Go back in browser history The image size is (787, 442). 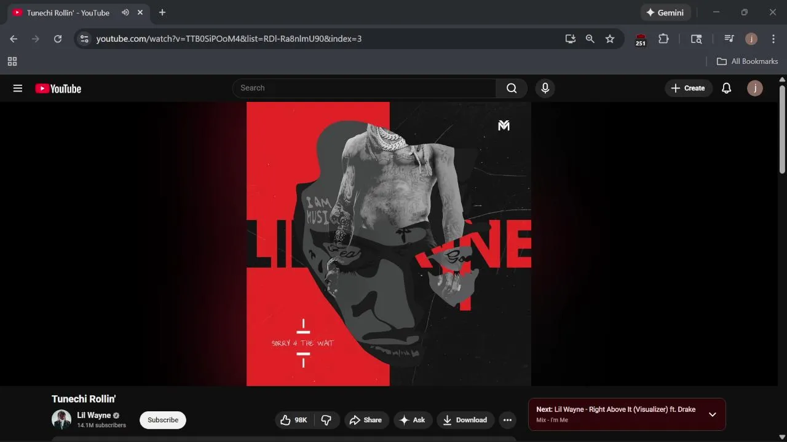14,39
